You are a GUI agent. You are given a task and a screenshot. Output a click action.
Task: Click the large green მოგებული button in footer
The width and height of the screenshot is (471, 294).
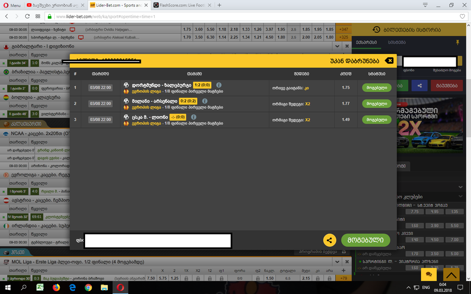[x=366, y=240]
